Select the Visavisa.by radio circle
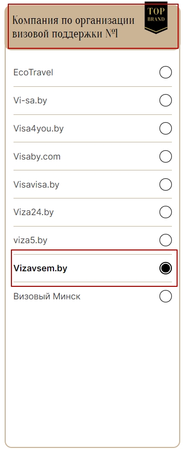The width and height of the screenshot is (188, 449). [166, 184]
